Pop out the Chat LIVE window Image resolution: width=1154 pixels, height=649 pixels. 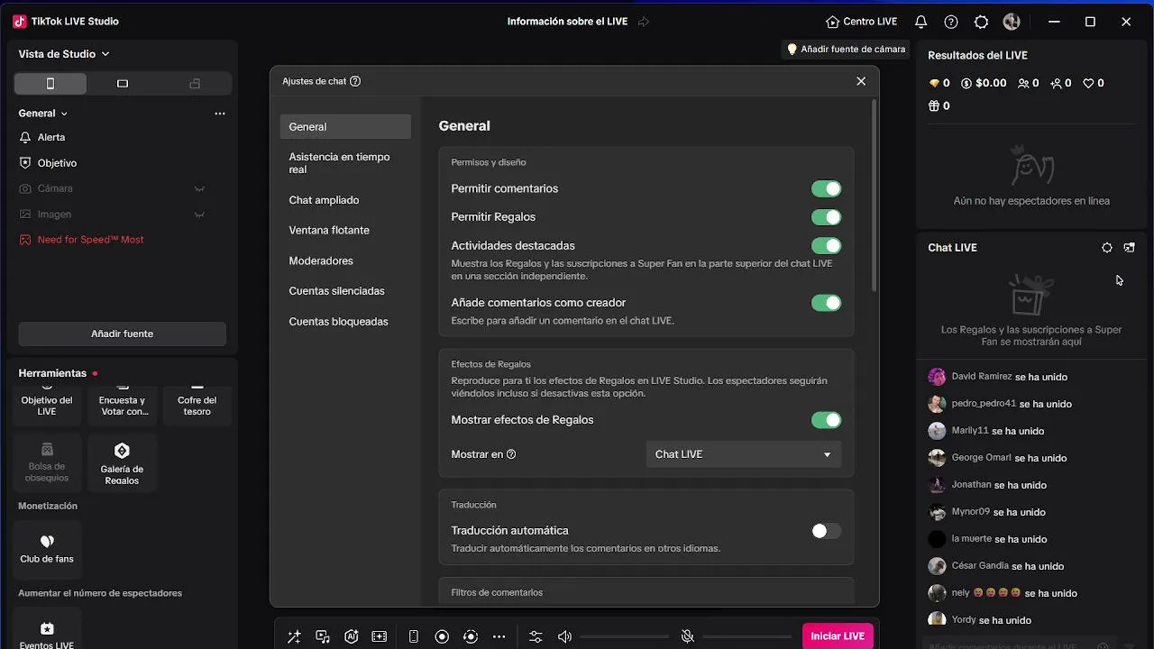pos(1130,248)
